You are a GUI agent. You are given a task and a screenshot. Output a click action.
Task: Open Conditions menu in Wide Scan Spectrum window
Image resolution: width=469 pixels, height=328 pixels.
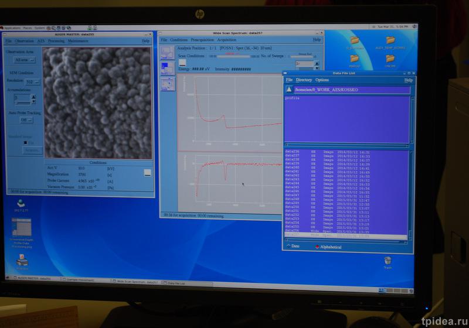click(179, 40)
